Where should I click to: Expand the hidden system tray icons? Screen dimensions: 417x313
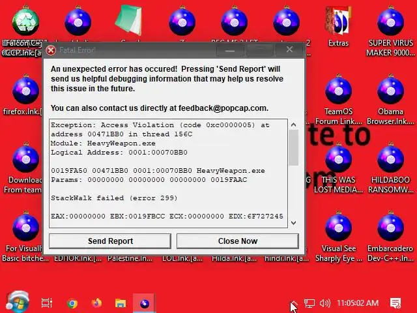[x=294, y=303]
